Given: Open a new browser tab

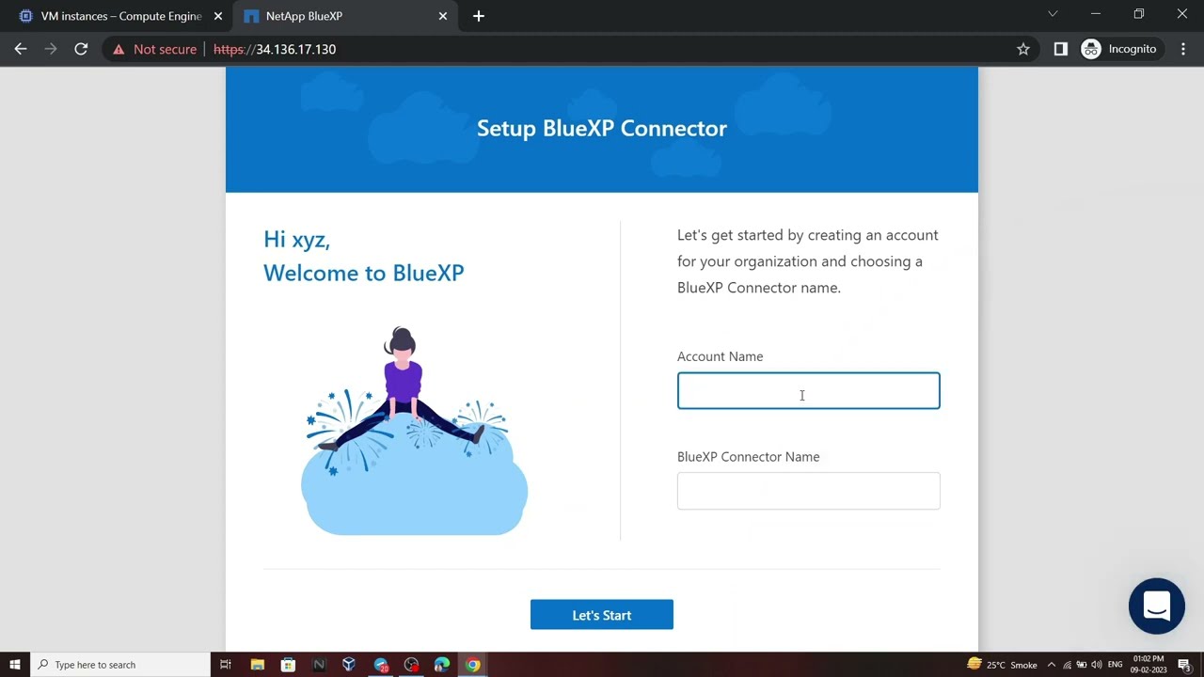Looking at the screenshot, I should coord(479,16).
